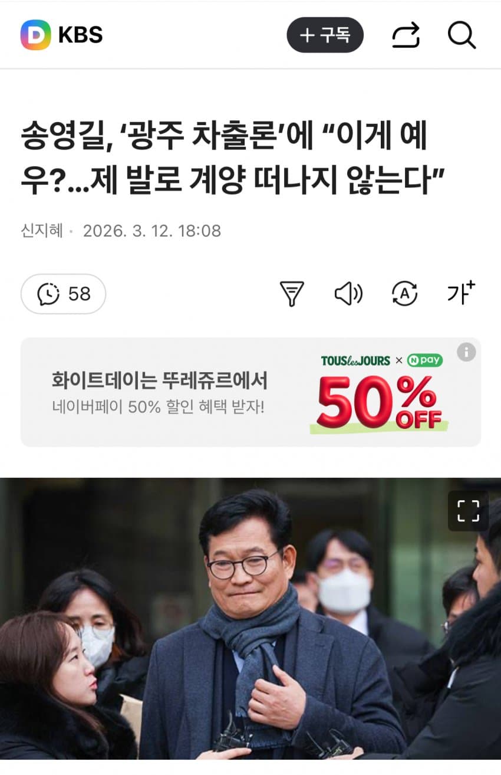Open the article news photo

[250, 619]
